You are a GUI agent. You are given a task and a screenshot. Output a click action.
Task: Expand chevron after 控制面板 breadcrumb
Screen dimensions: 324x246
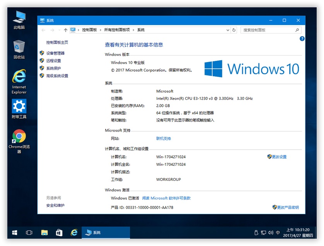pos(101,30)
